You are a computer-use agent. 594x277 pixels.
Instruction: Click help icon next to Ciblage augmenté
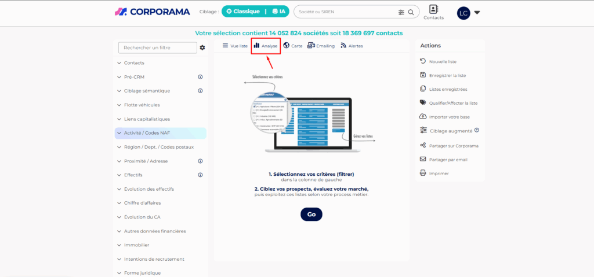[x=477, y=131]
